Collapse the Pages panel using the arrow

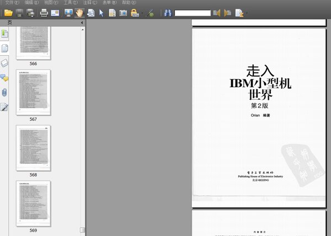pos(82,23)
